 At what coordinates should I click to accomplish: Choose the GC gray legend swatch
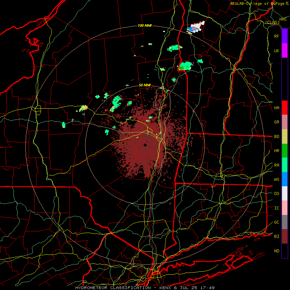coord(285,222)
